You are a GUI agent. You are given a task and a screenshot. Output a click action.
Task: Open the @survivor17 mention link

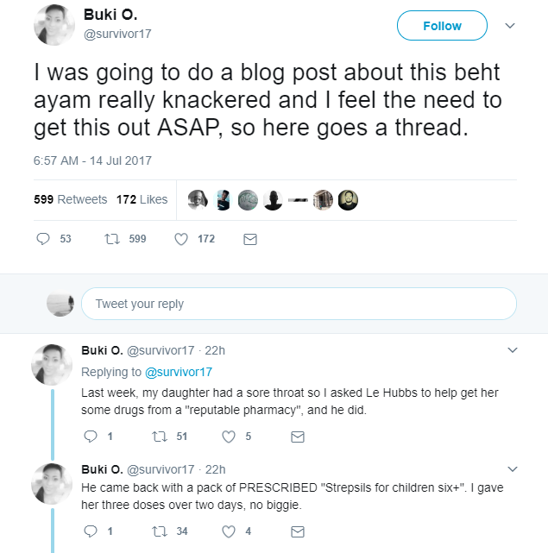179,372
